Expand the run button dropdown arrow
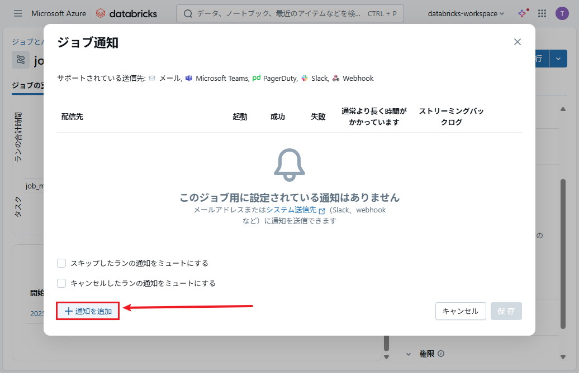 pos(558,59)
